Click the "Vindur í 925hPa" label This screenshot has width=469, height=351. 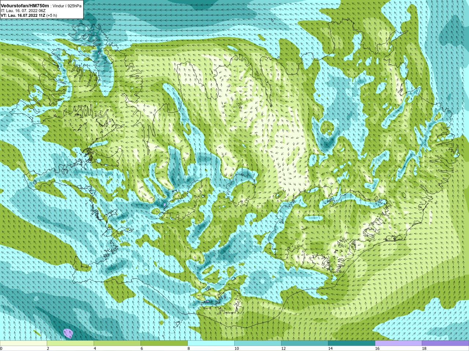(67, 6)
